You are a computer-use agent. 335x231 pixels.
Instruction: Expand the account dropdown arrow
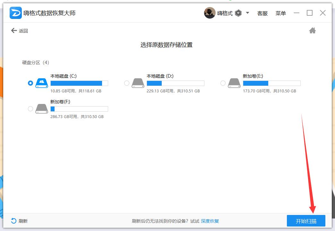tap(247, 13)
